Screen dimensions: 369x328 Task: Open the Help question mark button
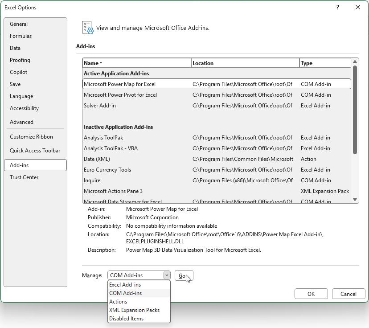click(338, 7)
